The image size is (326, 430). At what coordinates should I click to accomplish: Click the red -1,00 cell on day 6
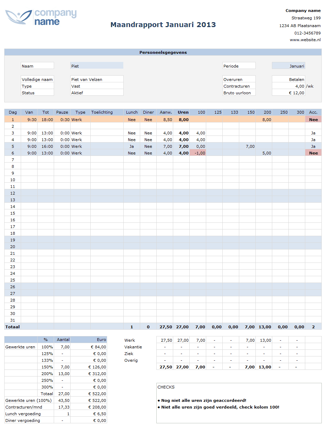click(198, 153)
